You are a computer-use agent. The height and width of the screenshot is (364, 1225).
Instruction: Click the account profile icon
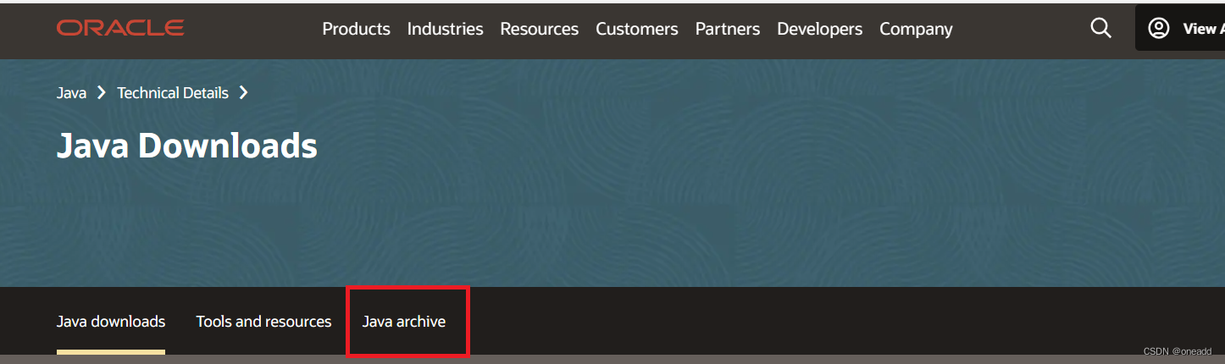coord(1158,28)
